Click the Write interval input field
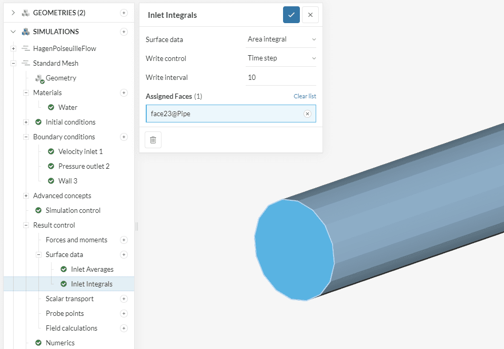The image size is (504, 349). pos(281,77)
